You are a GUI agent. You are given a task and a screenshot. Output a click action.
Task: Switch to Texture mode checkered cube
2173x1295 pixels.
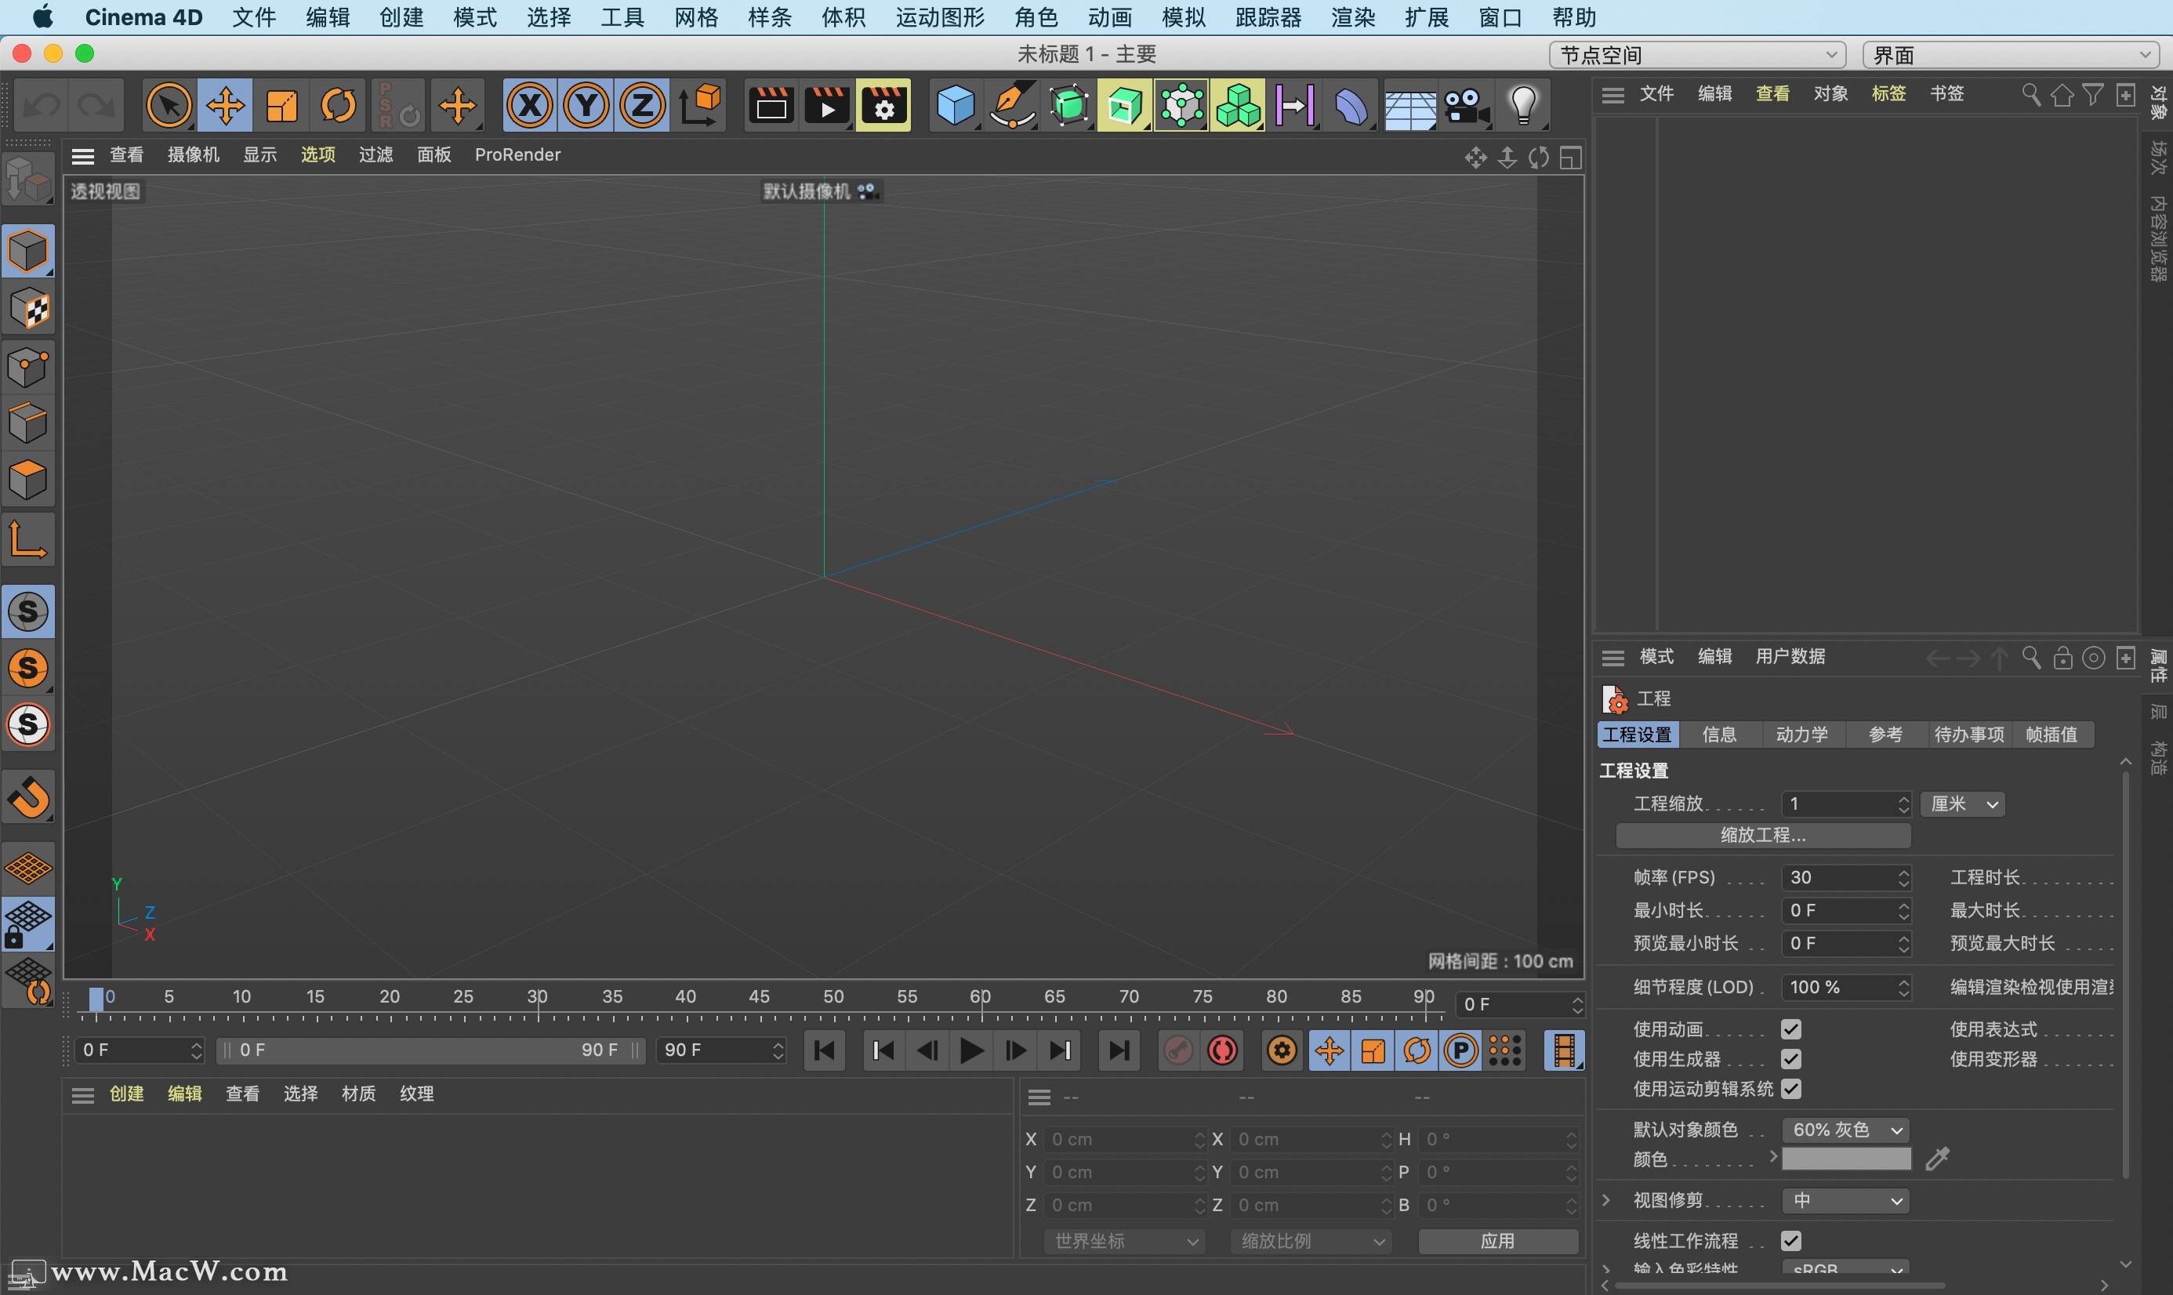click(x=28, y=309)
